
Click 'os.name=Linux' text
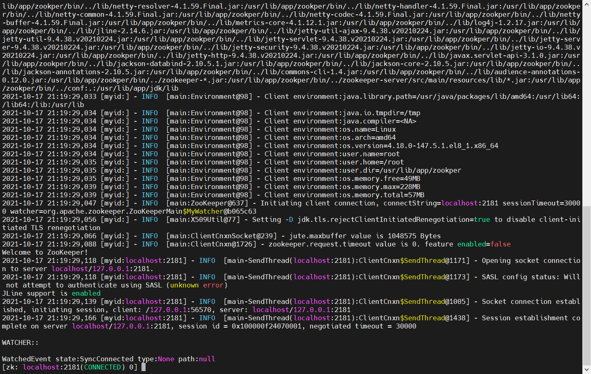coord(369,129)
